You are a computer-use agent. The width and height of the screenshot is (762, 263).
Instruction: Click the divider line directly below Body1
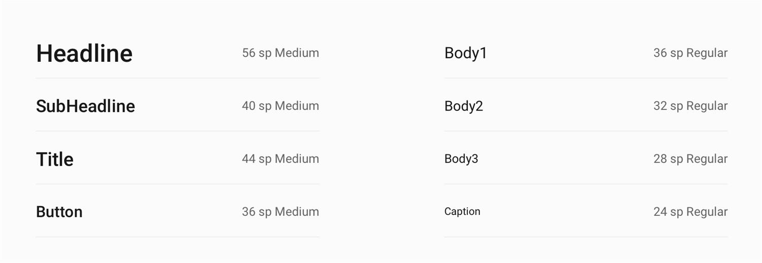(x=586, y=78)
